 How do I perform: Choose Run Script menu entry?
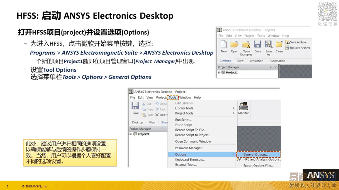point(183,120)
